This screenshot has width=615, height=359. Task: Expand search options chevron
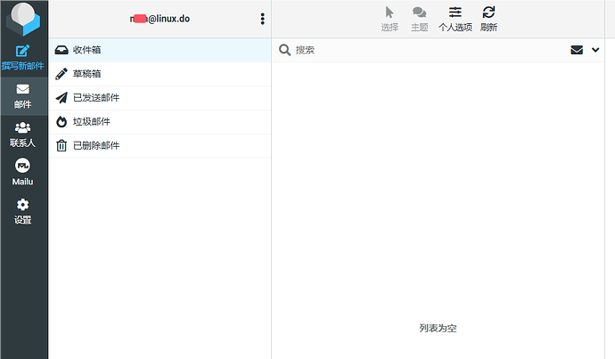(x=595, y=50)
